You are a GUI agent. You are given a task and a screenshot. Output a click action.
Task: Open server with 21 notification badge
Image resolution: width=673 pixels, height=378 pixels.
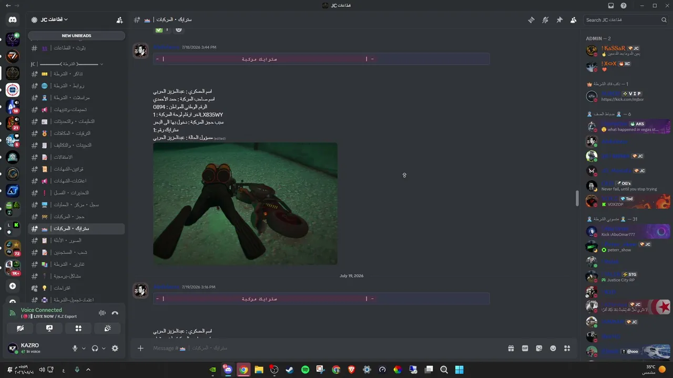pos(13,123)
